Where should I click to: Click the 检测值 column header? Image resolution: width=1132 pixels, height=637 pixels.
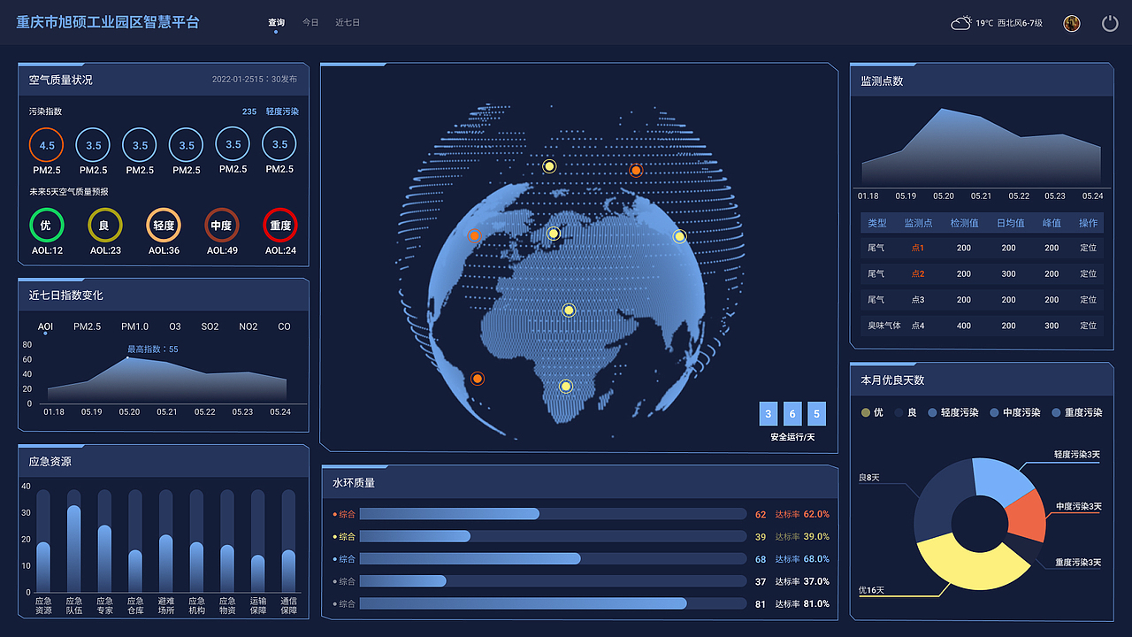tap(964, 223)
